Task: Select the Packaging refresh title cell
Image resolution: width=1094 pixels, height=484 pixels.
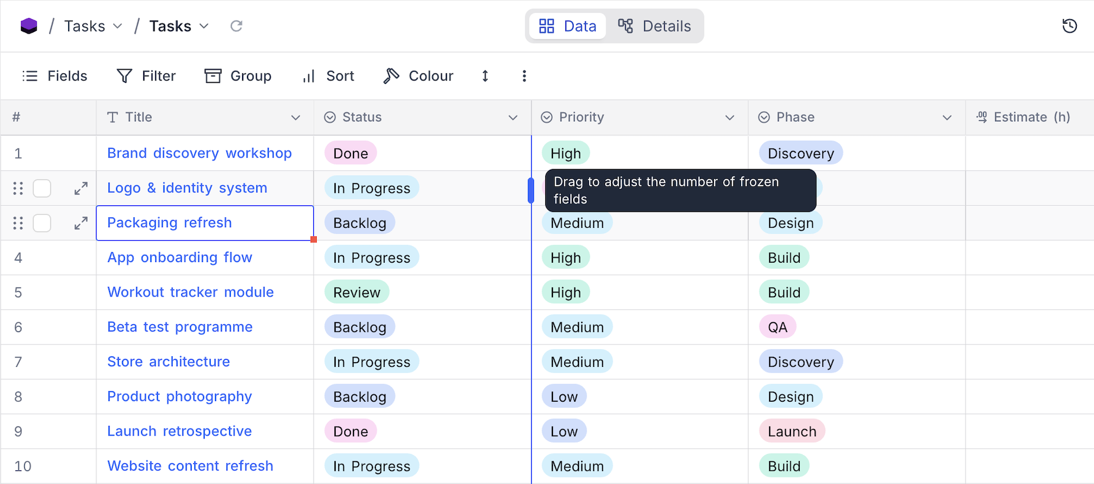Action: click(205, 223)
